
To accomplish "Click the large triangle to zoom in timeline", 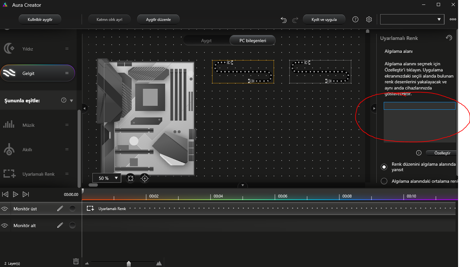I will coord(159,263).
